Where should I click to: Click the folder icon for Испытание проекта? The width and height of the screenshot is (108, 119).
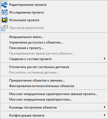[4, 20]
